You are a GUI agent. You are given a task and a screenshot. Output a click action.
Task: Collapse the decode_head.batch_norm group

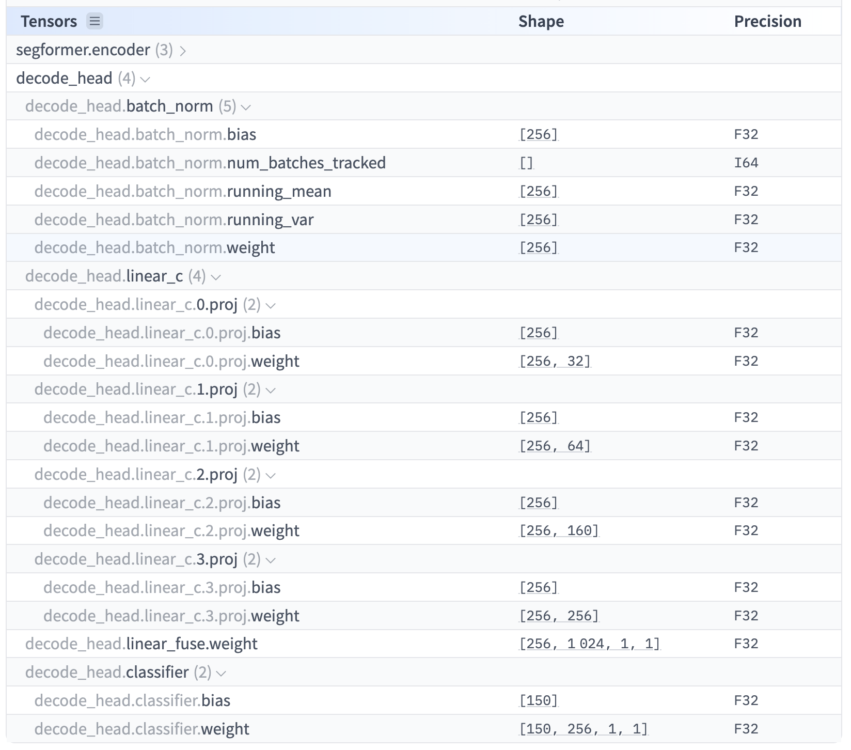point(247,106)
